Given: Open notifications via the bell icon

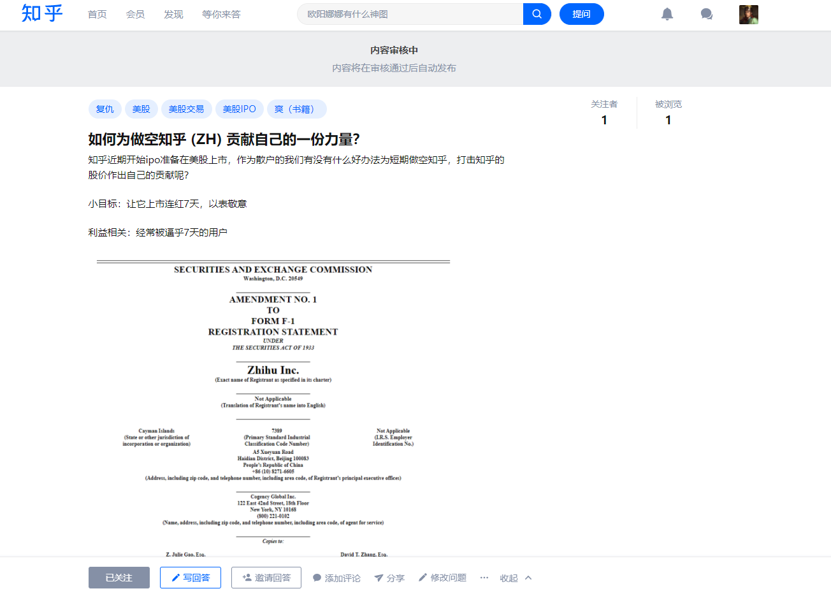Looking at the screenshot, I should pos(667,14).
